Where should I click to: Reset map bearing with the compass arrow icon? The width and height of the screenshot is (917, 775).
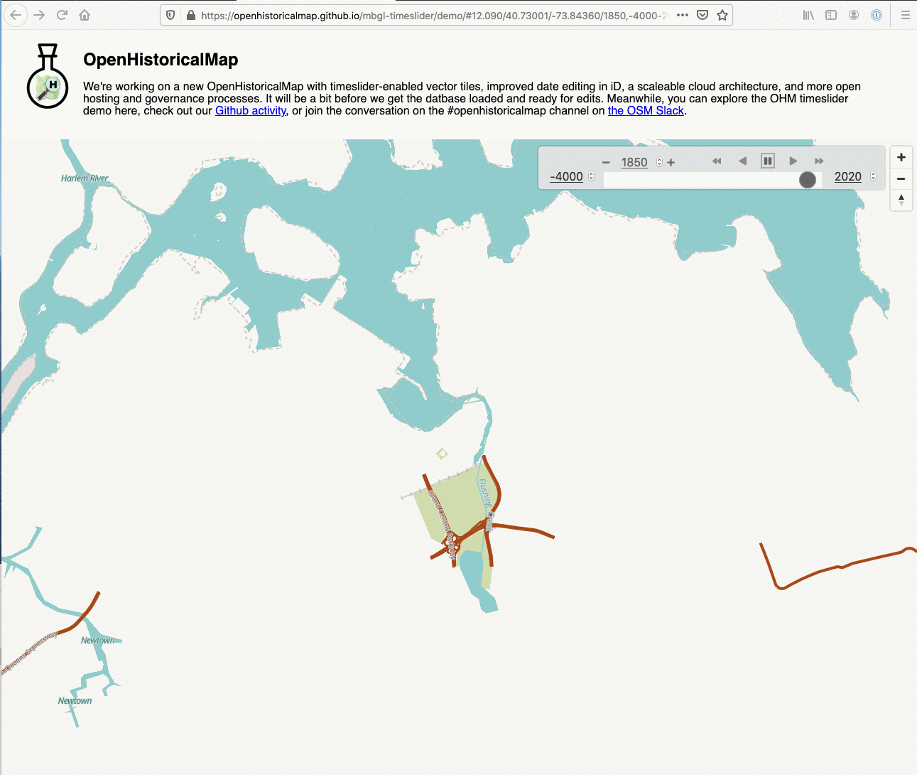pyautogui.click(x=901, y=200)
